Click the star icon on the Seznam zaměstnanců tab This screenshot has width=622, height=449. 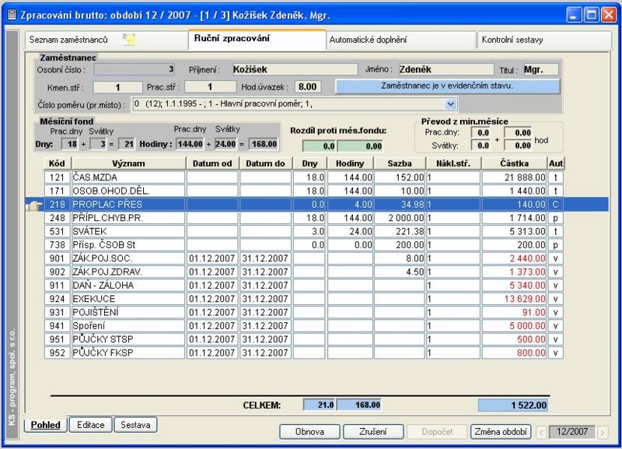point(129,40)
